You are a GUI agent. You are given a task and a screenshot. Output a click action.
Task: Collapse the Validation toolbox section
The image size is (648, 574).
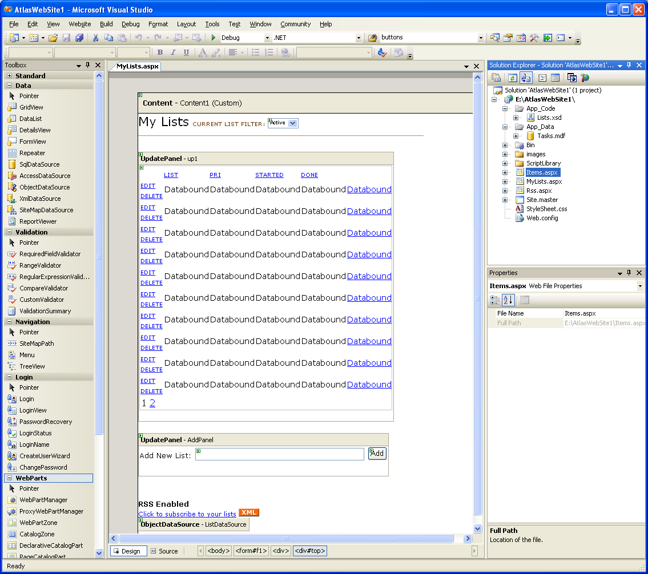pos(10,232)
